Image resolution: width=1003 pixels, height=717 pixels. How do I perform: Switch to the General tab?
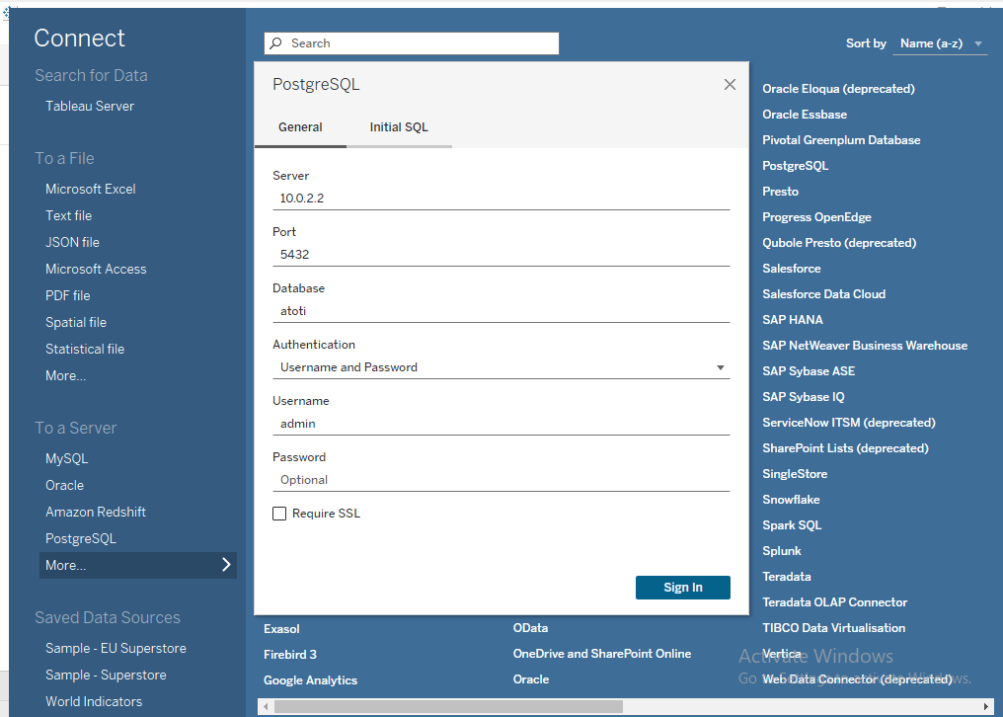300,127
